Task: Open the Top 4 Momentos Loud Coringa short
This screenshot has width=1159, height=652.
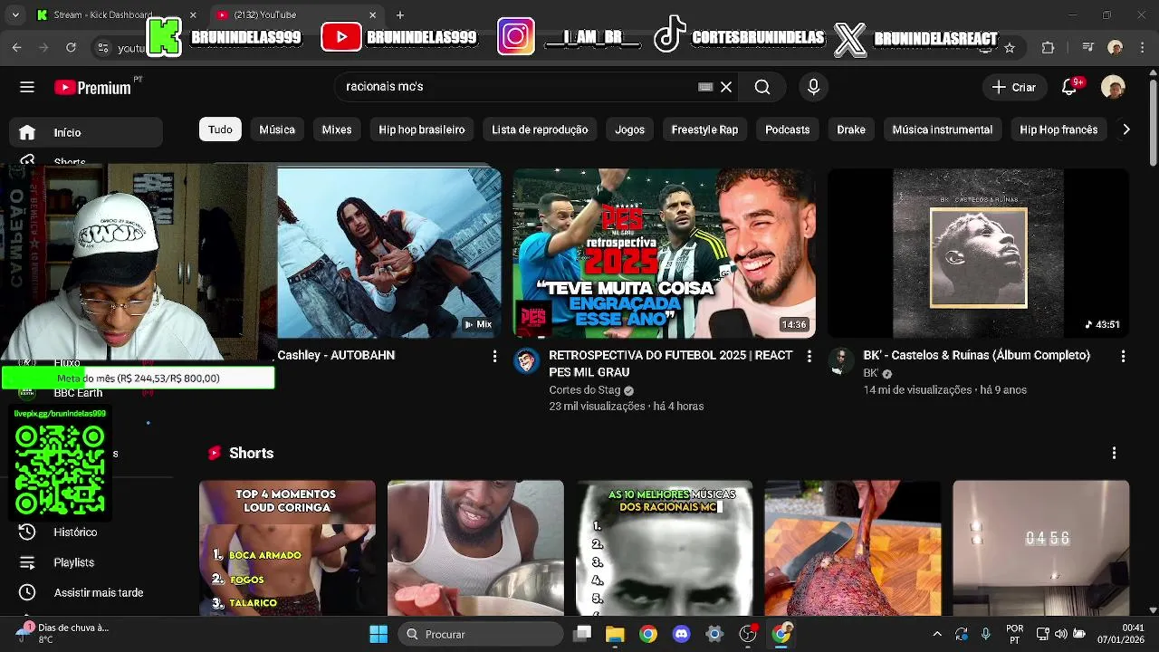Action: pyautogui.click(x=287, y=548)
